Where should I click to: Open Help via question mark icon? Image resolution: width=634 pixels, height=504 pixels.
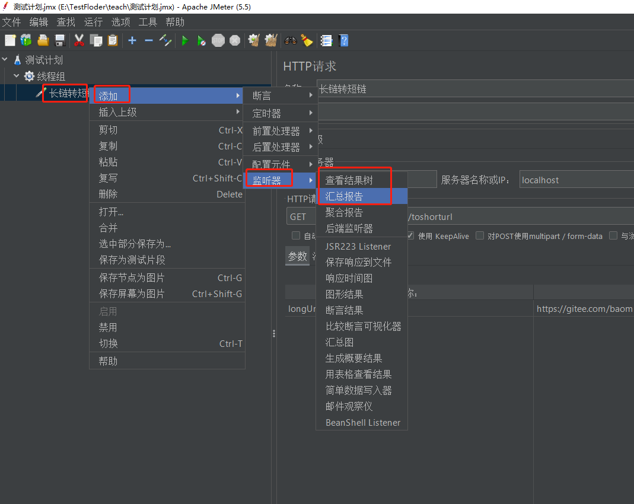click(x=343, y=40)
